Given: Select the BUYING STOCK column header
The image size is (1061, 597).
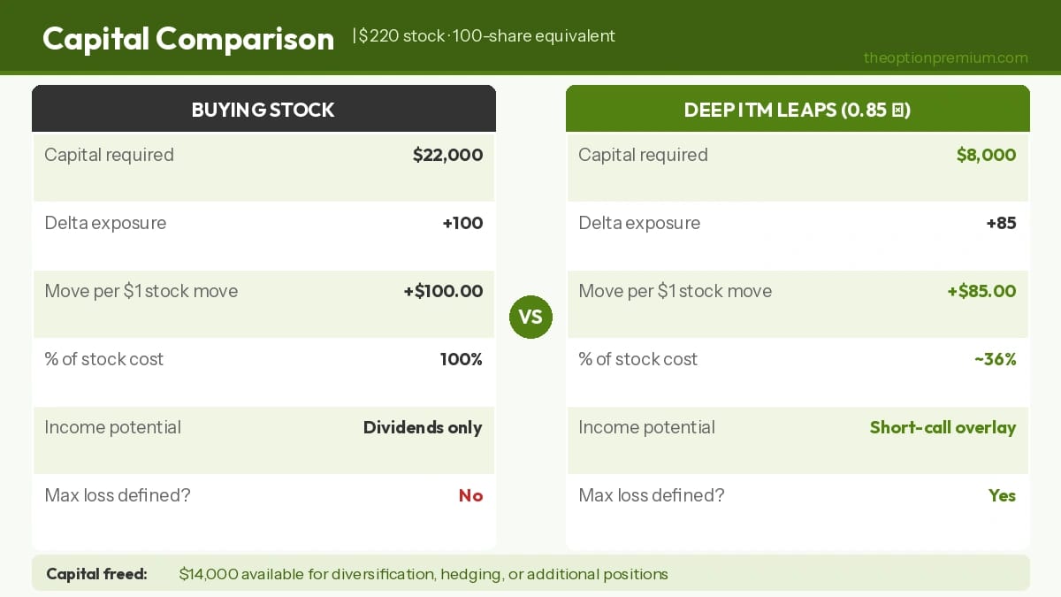Looking at the screenshot, I should coord(263,110).
